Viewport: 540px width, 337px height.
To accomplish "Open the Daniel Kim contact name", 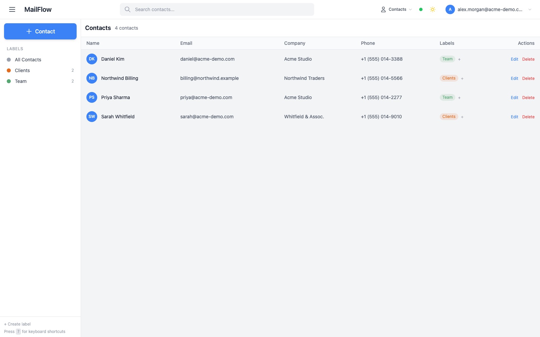I will click(x=113, y=59).
